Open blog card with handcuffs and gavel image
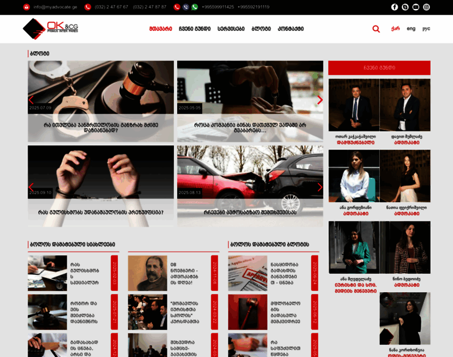 [101, 101]
